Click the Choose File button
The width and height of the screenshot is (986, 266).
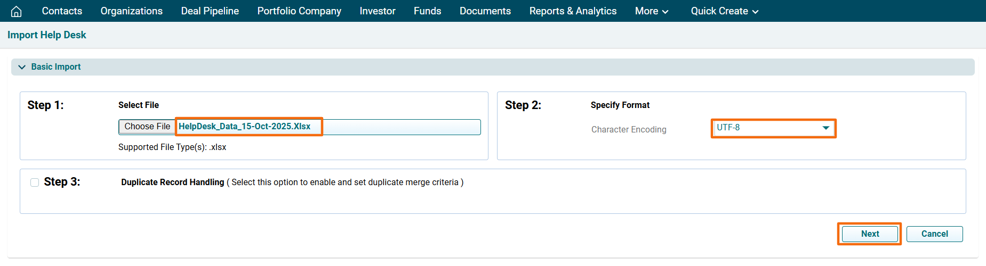(x=147, y=127)
